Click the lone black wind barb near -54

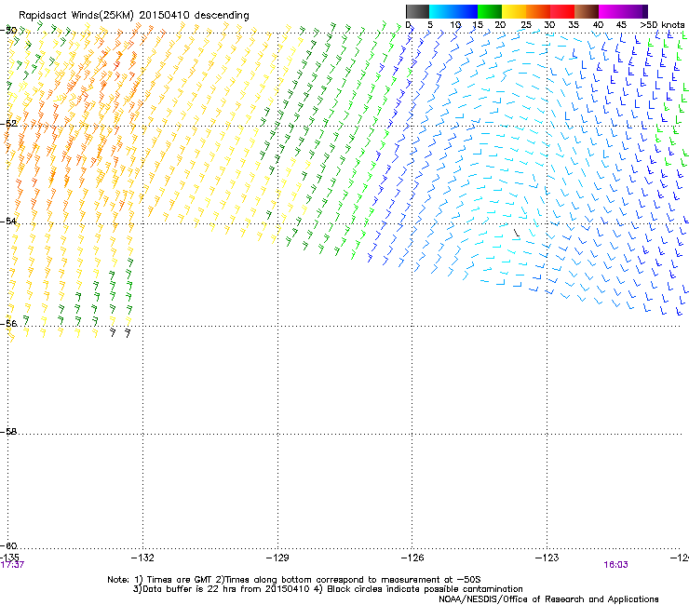(517, 233)
